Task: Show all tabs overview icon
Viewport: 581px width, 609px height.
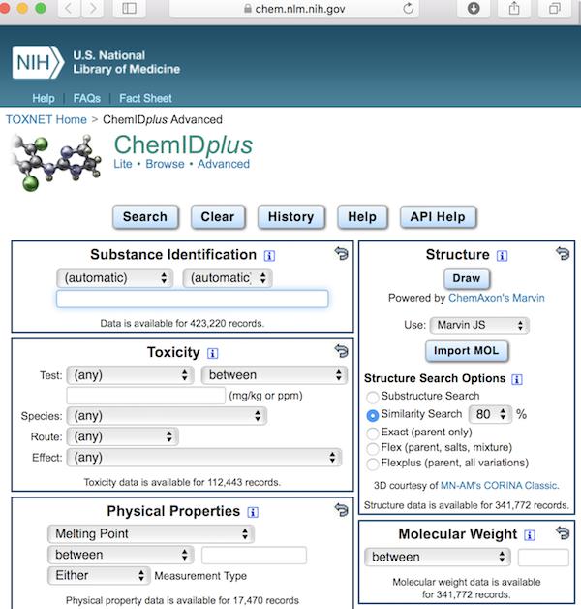Action: 555,8
